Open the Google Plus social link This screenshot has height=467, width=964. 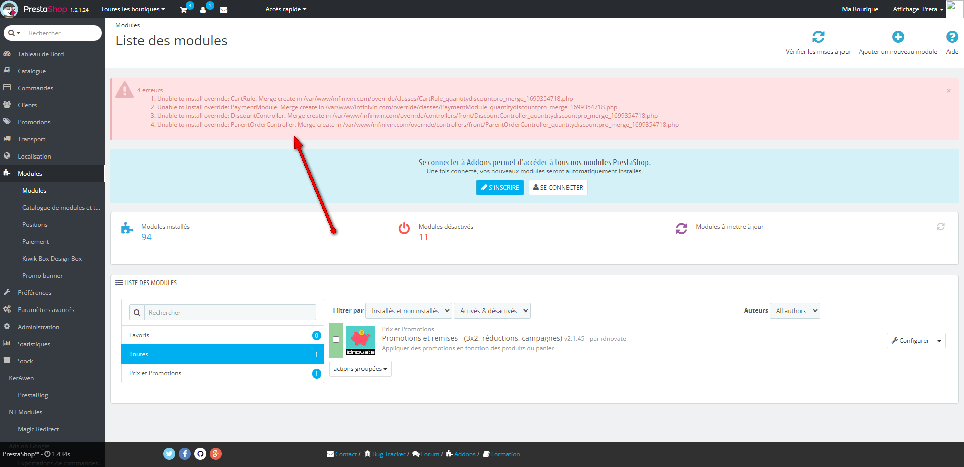[216, 454]
